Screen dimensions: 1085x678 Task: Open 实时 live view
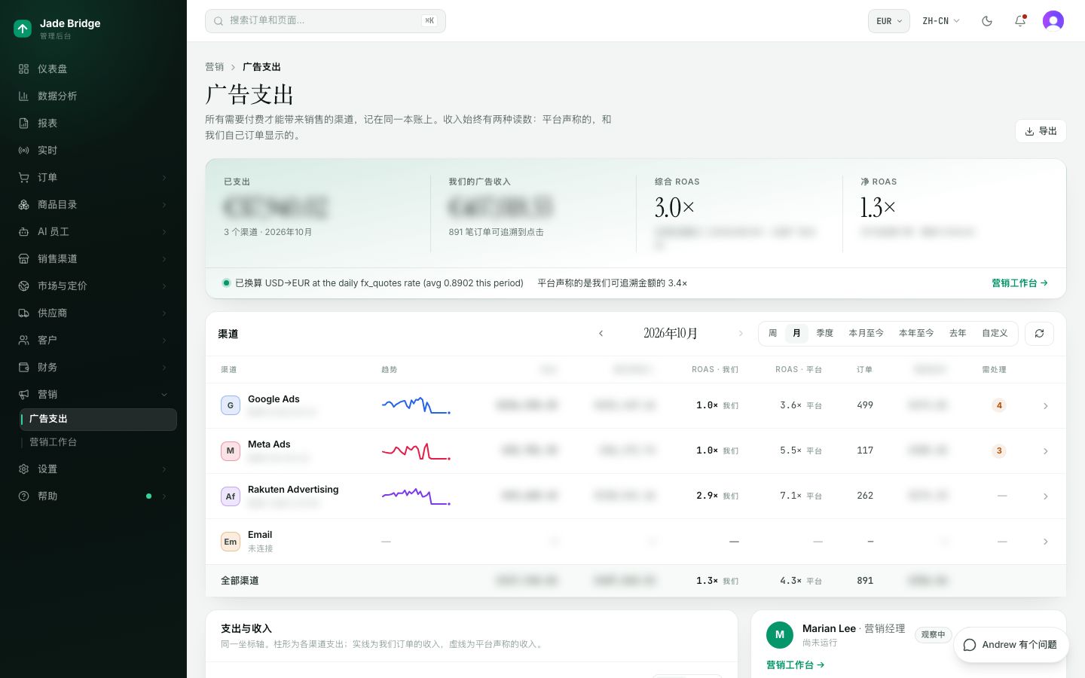click(93, 150)
